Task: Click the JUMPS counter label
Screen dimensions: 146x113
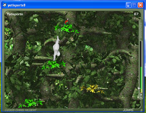Action: click(128, 110)
